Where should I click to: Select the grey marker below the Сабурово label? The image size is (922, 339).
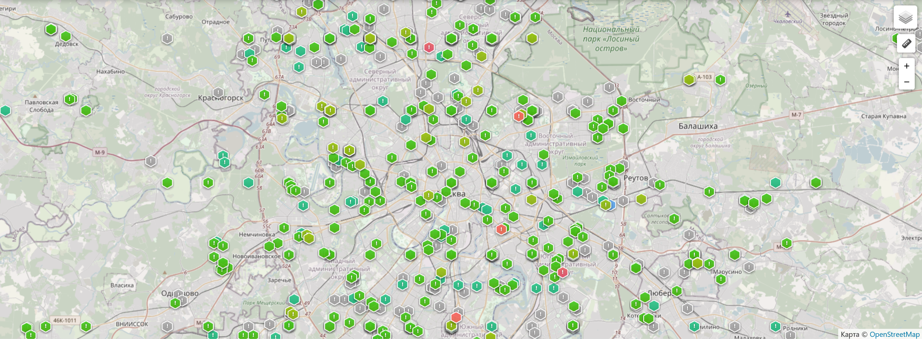(x=167, y=38)
